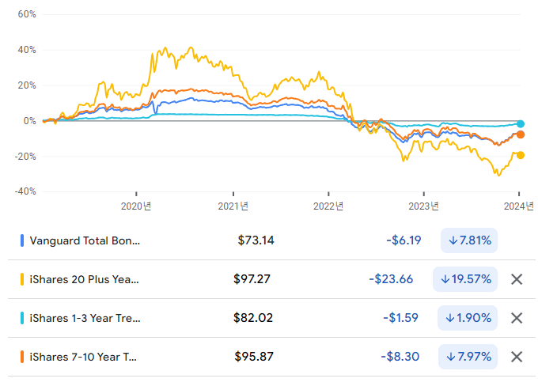This screenshot has width=538, height=386.
Task: Open the iShares 1-3 Year Treasury row
Action: pyautogui.click(x=271, y=318)
